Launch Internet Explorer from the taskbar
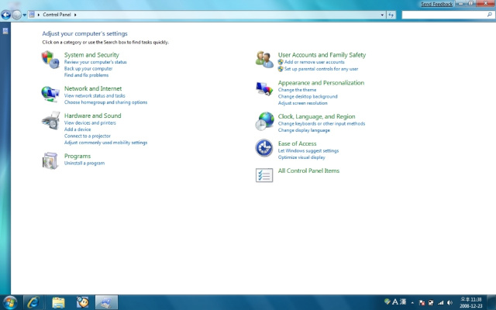The height and width of the screenshot is (310, 496). click(33, 302)
